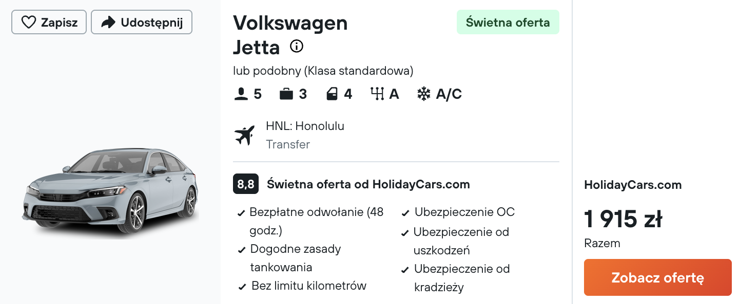Click the passenger seats icon

pyautogui.click(x=241, y=94)
